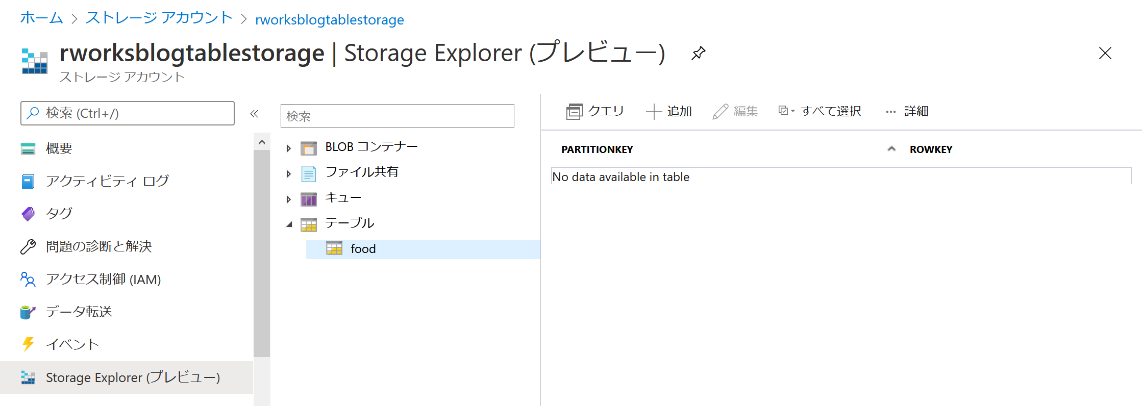Click the food table icon
The image size is (1142, 406).
click(334, 248)
